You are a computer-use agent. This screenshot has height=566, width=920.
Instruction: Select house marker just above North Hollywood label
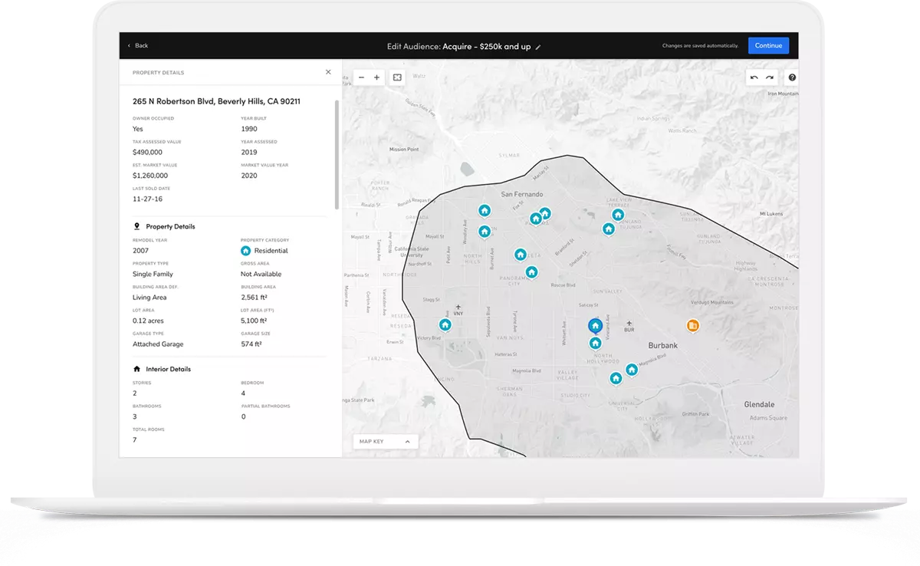coord(596,343)
